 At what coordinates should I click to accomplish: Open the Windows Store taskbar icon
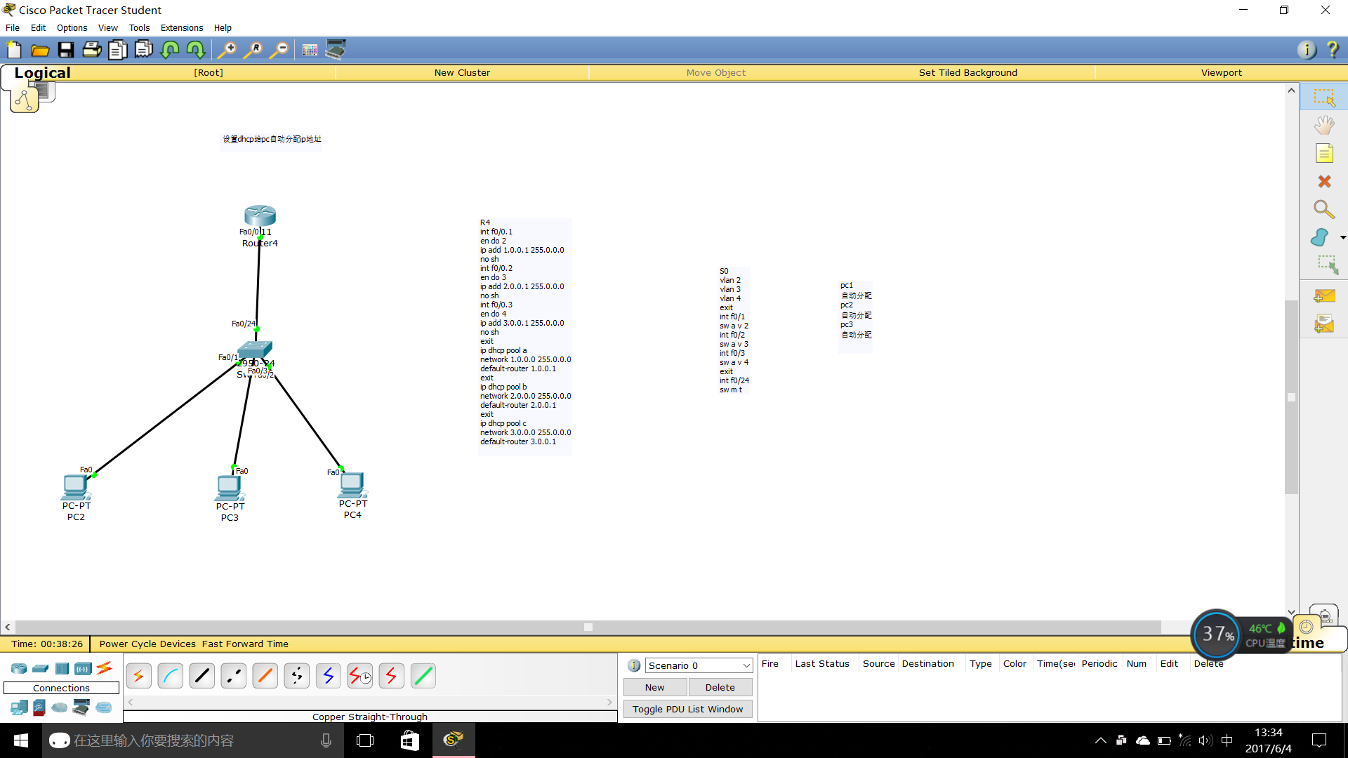point(409,740)
